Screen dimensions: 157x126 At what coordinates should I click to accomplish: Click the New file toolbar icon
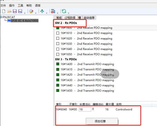click(4, 11)
